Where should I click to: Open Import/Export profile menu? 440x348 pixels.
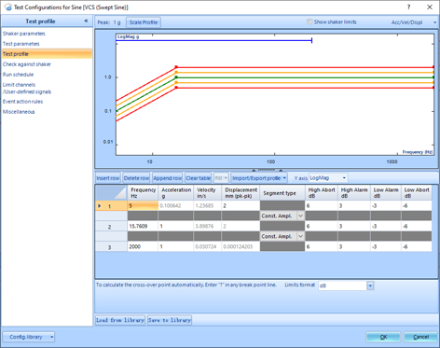259,178
